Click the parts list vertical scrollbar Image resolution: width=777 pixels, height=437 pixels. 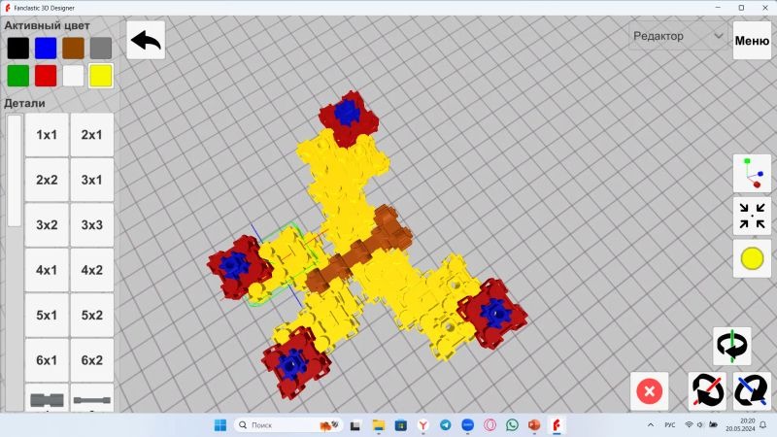pyautogui.click(x=14, y=170)
